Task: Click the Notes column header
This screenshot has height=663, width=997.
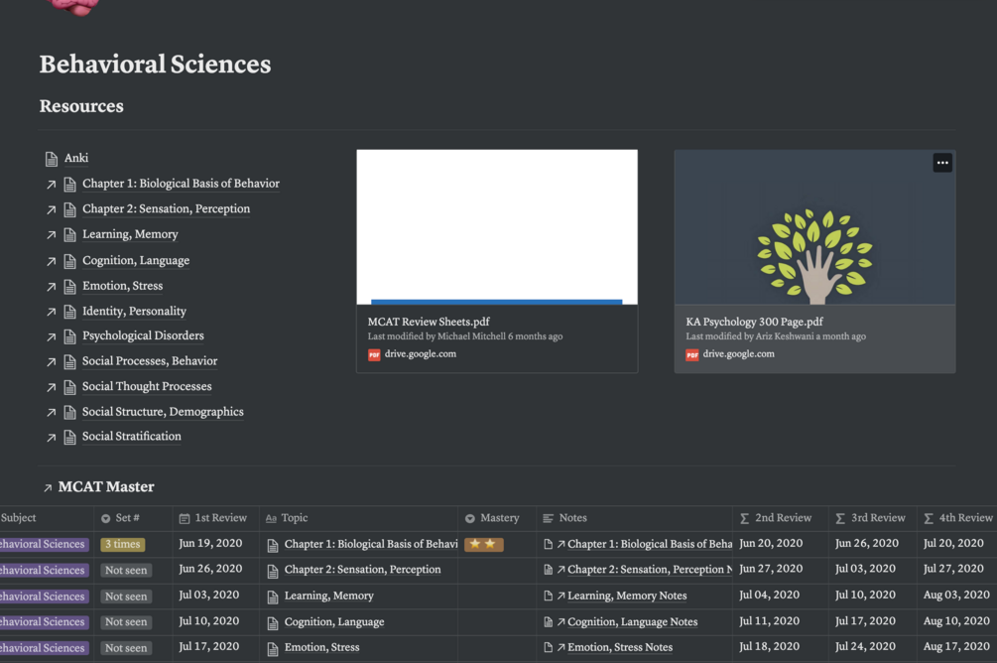Action: 635,518
